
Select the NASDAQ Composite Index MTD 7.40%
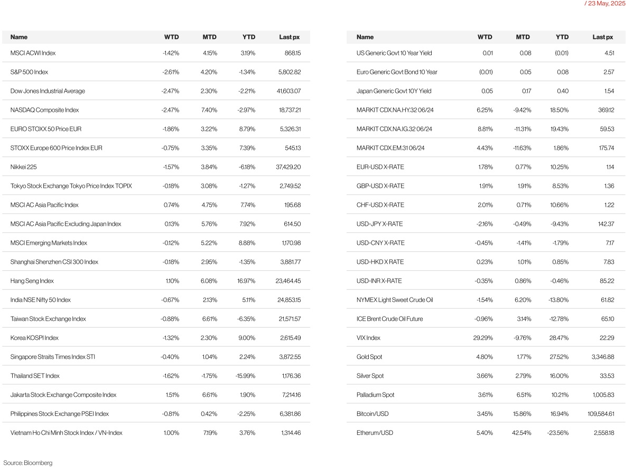coord(209,110)
